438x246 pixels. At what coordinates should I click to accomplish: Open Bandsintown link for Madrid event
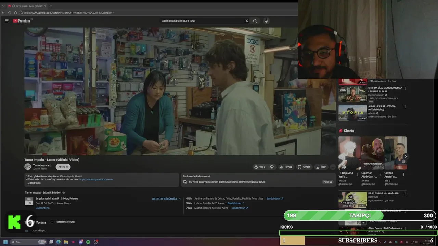coord(240,208)
